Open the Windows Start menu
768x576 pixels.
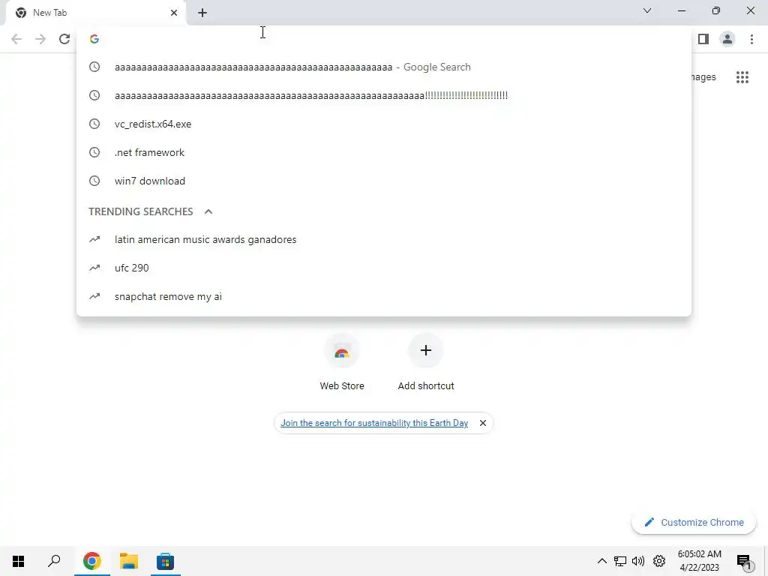point(18,561)
